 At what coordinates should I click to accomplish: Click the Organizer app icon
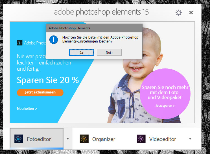84,139
